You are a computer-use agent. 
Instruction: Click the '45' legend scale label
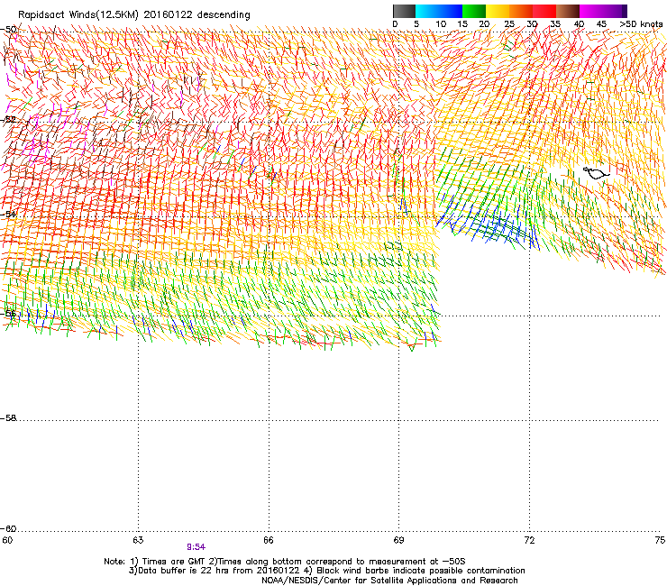coord(601,24)
